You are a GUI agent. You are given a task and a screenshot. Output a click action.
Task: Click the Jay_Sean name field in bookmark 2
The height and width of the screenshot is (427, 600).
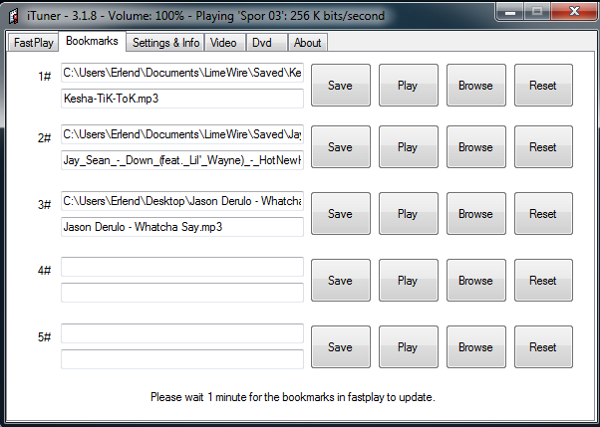click(x=181, y=159)
